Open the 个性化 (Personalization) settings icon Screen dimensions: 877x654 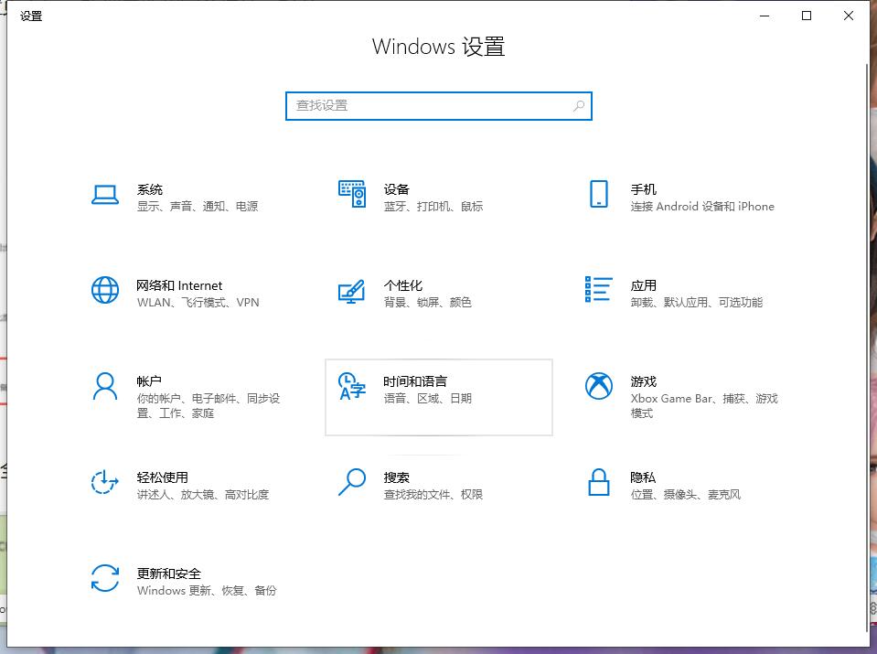click(x=351, y=290)
